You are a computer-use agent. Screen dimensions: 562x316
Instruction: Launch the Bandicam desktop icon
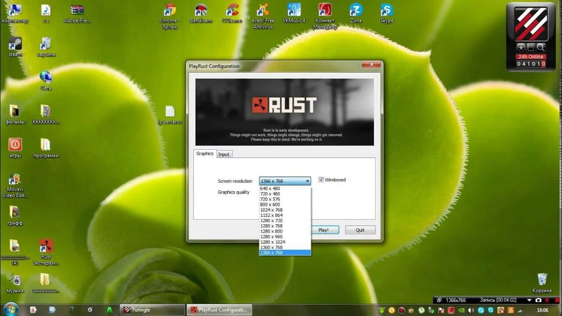point(201,13)
